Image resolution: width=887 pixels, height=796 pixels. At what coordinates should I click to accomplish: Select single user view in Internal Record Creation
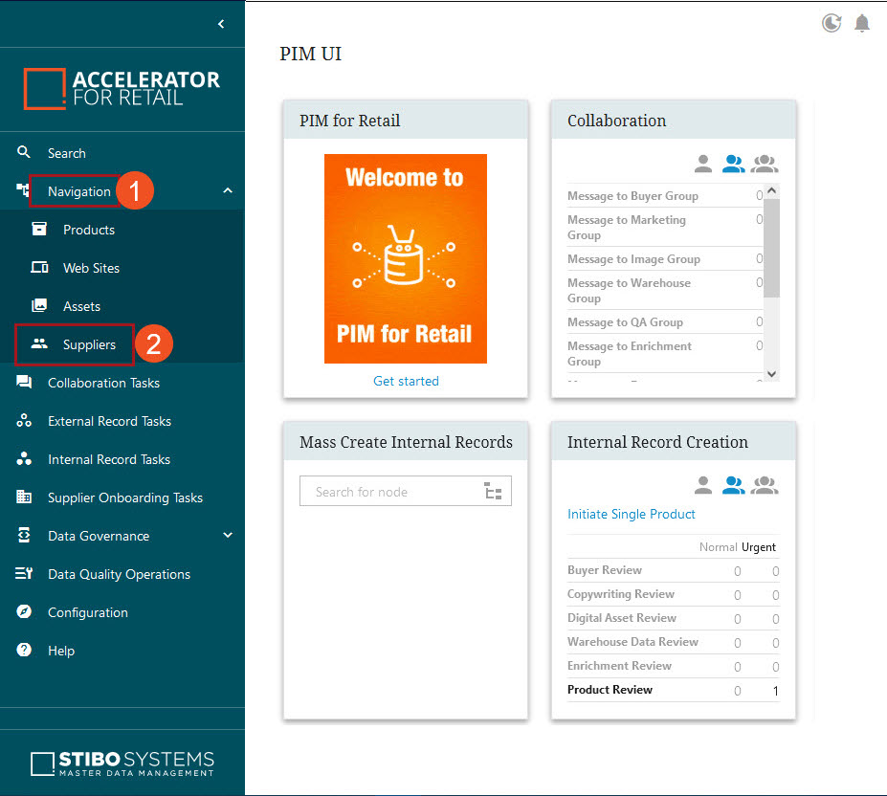(x=703, y=485)
